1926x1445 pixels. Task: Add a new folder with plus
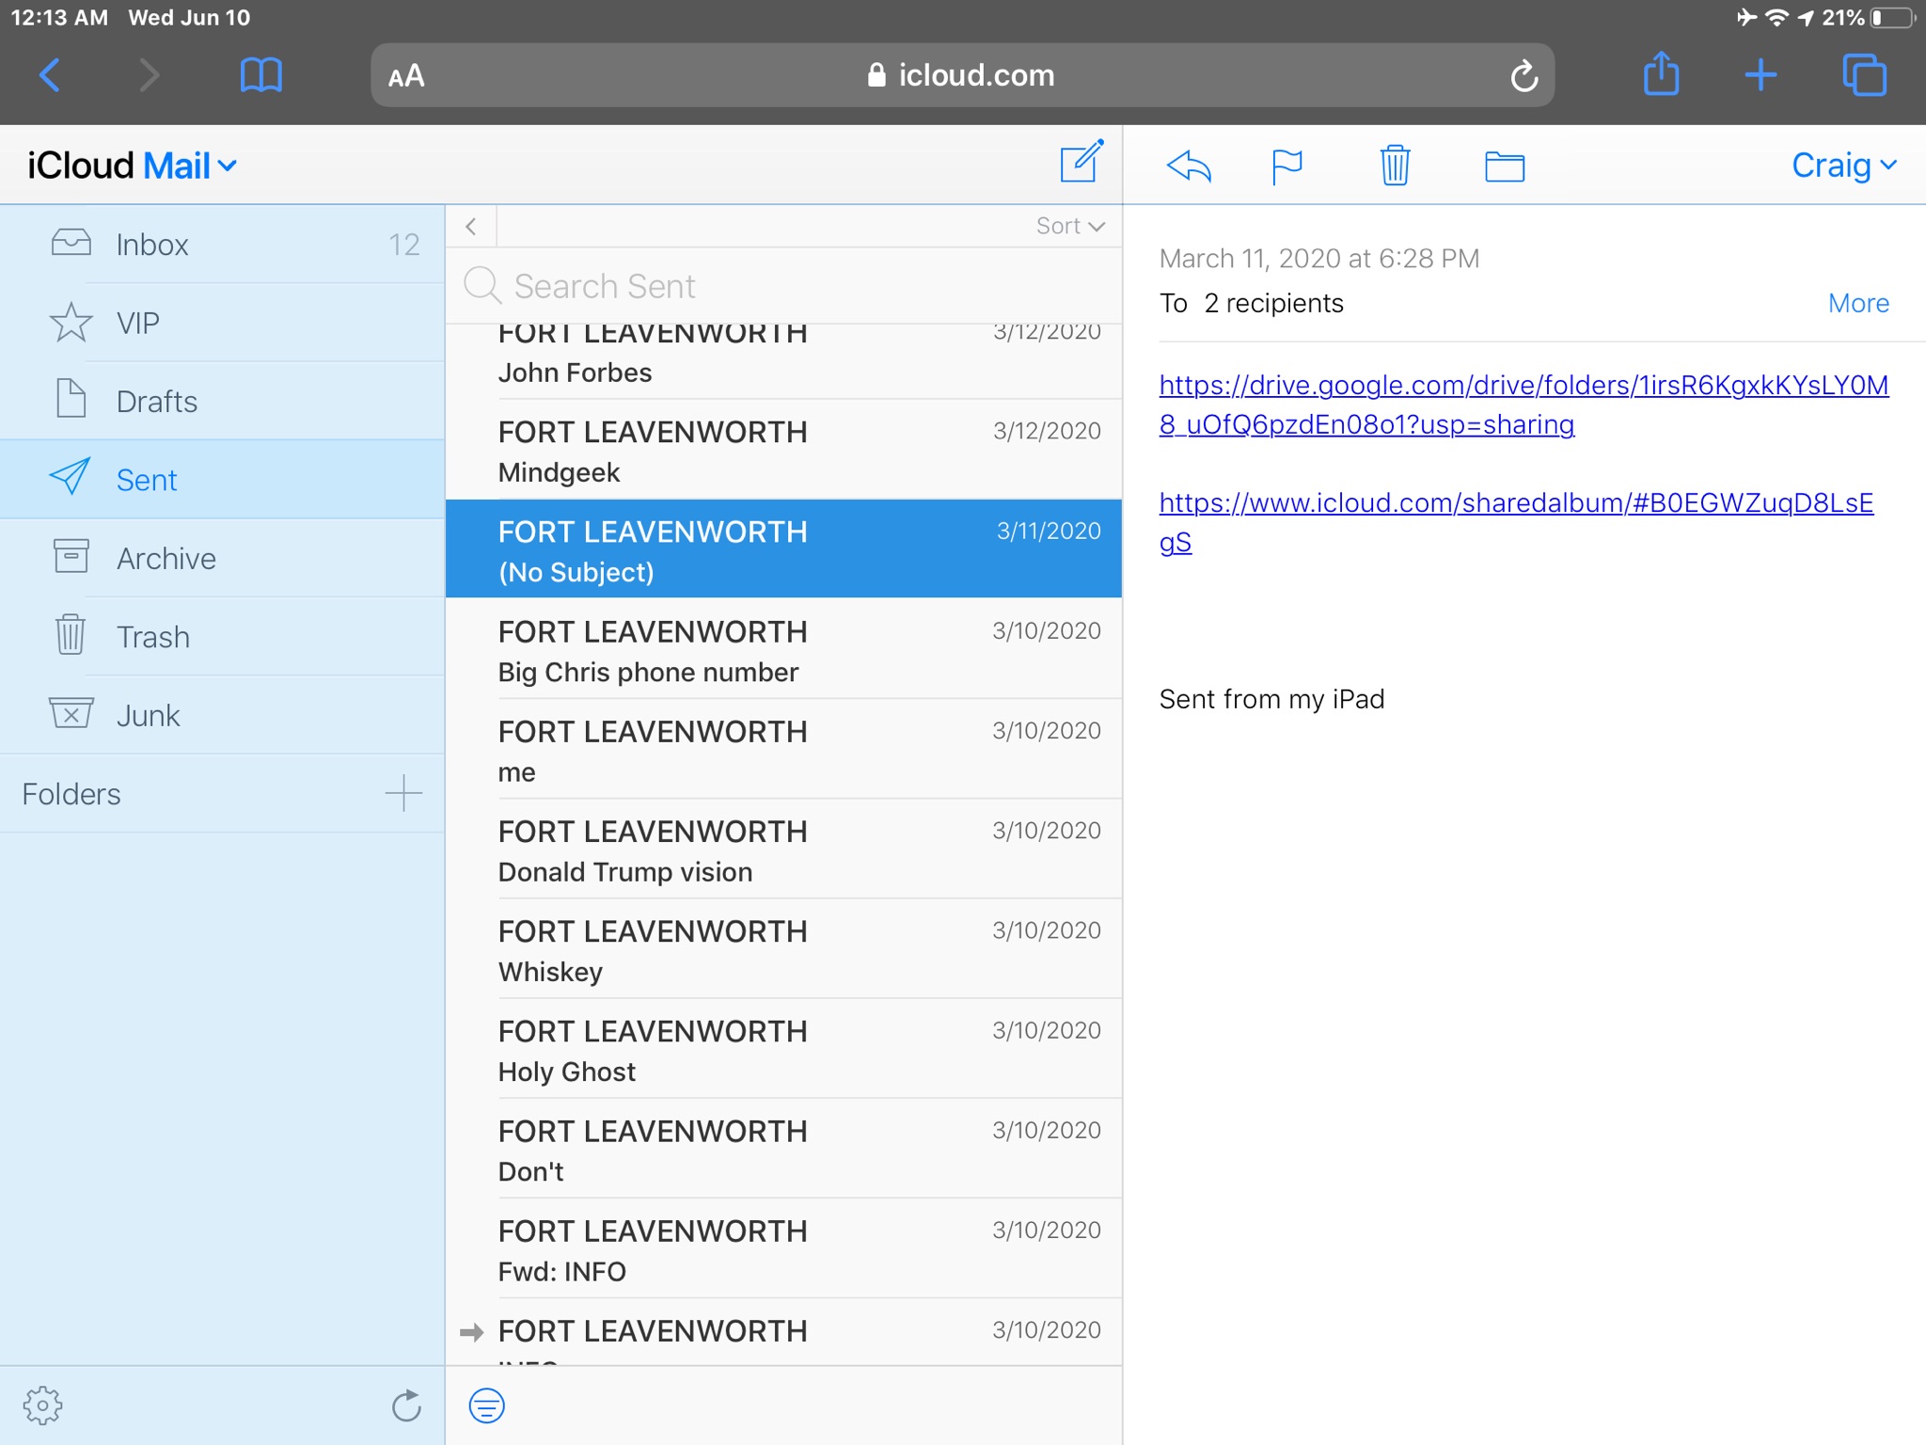coord(403,793)
